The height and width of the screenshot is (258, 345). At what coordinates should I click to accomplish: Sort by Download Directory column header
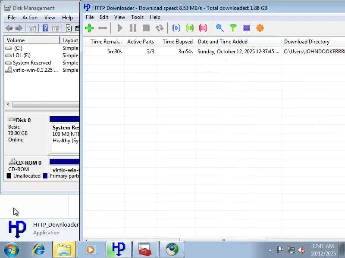(313, 41)
